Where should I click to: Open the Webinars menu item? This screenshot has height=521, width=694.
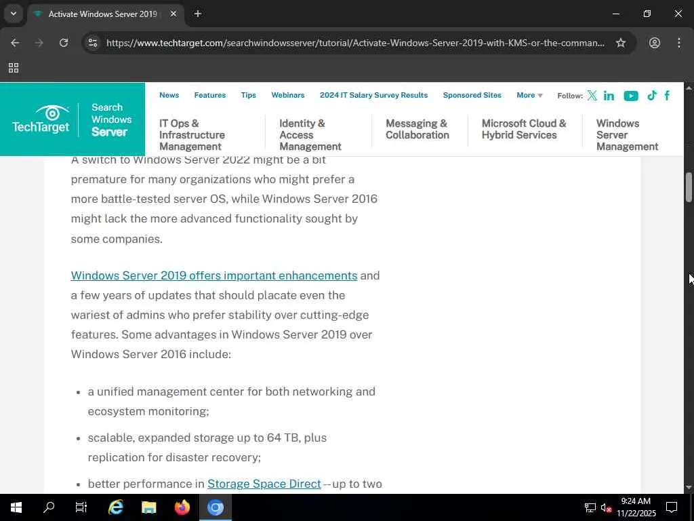(287, 95)
